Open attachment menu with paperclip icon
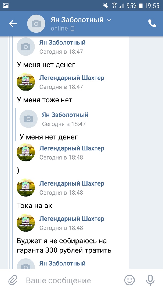This screenshot has width=163, height=291. [13, 280]
